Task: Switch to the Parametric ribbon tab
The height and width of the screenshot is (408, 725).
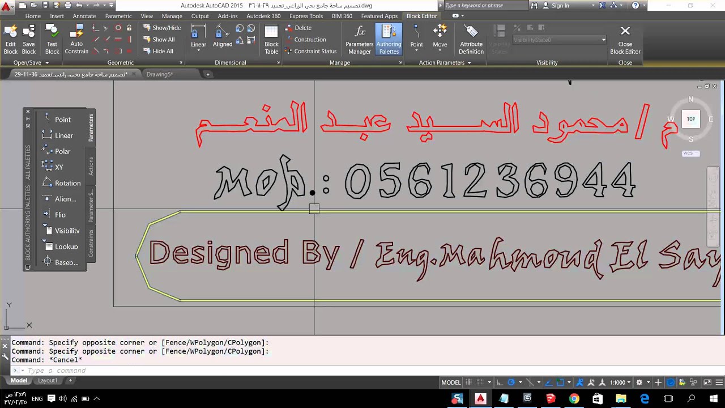Action: click(x=118, y=16)
